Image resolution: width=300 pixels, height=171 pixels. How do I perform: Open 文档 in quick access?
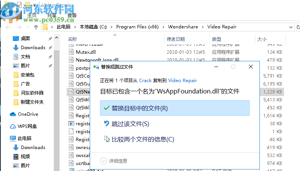(x=25, y=56)
